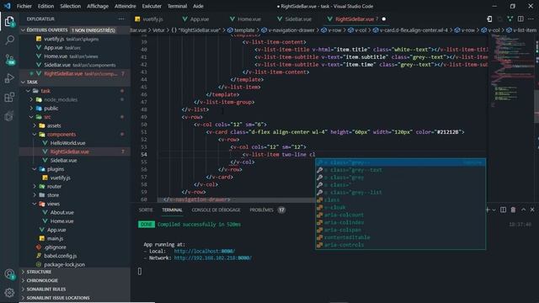This screenshot has width=539, height=303.
Task: Show CONSOLE DE DÉBOGAGE panel tab
Action: point(216,210)
